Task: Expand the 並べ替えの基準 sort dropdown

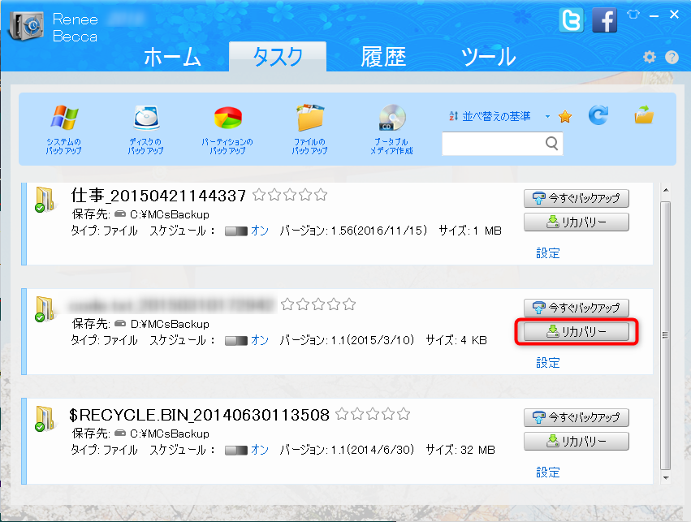Action: click(x=547, y=117)
